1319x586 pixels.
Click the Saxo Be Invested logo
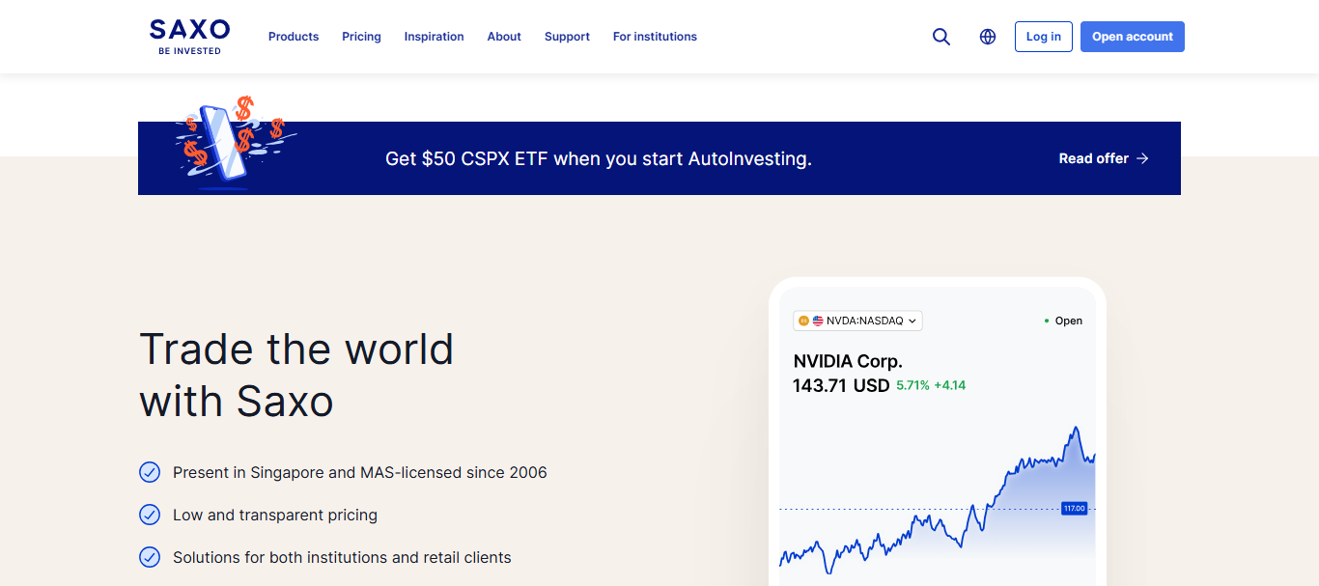[190, 37]
